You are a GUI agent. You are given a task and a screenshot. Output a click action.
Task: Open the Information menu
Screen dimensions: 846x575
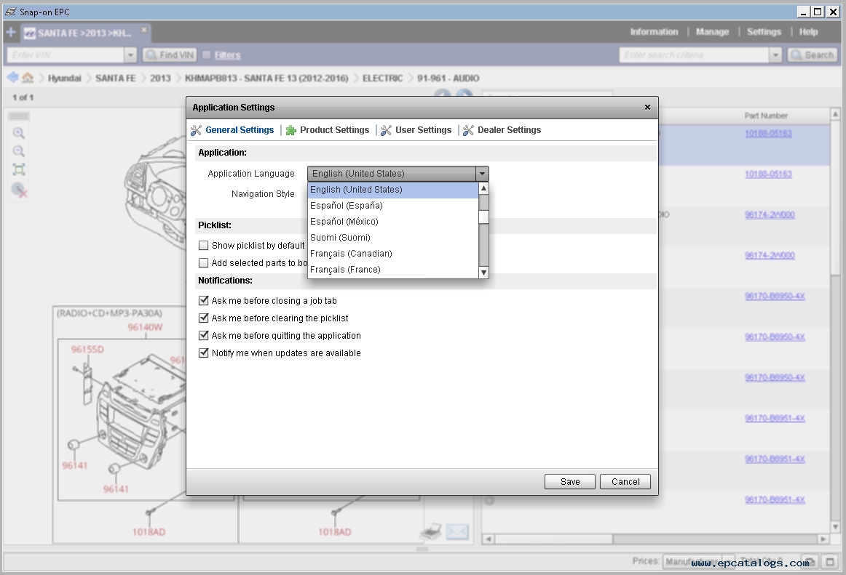[x=654, y=32]
